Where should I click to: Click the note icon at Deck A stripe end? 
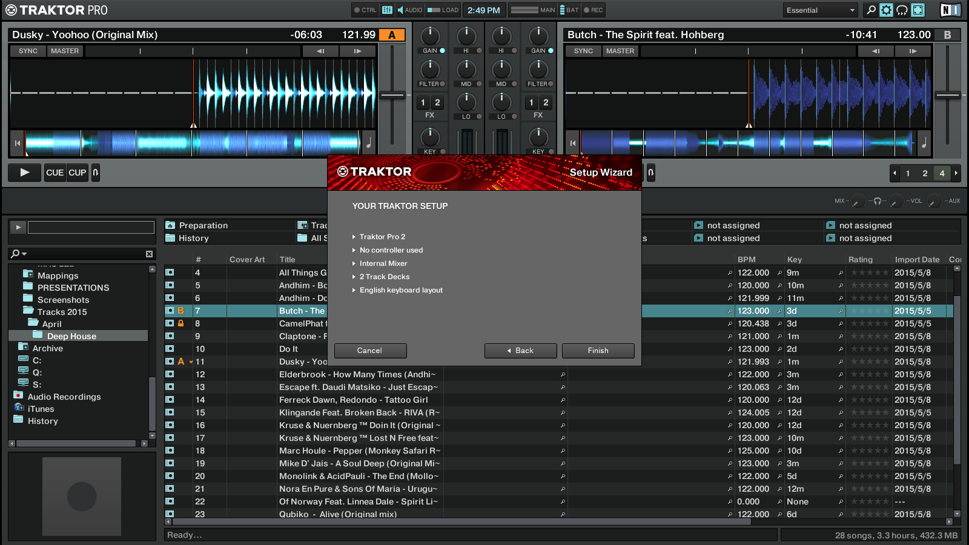(x=368, y=143)
